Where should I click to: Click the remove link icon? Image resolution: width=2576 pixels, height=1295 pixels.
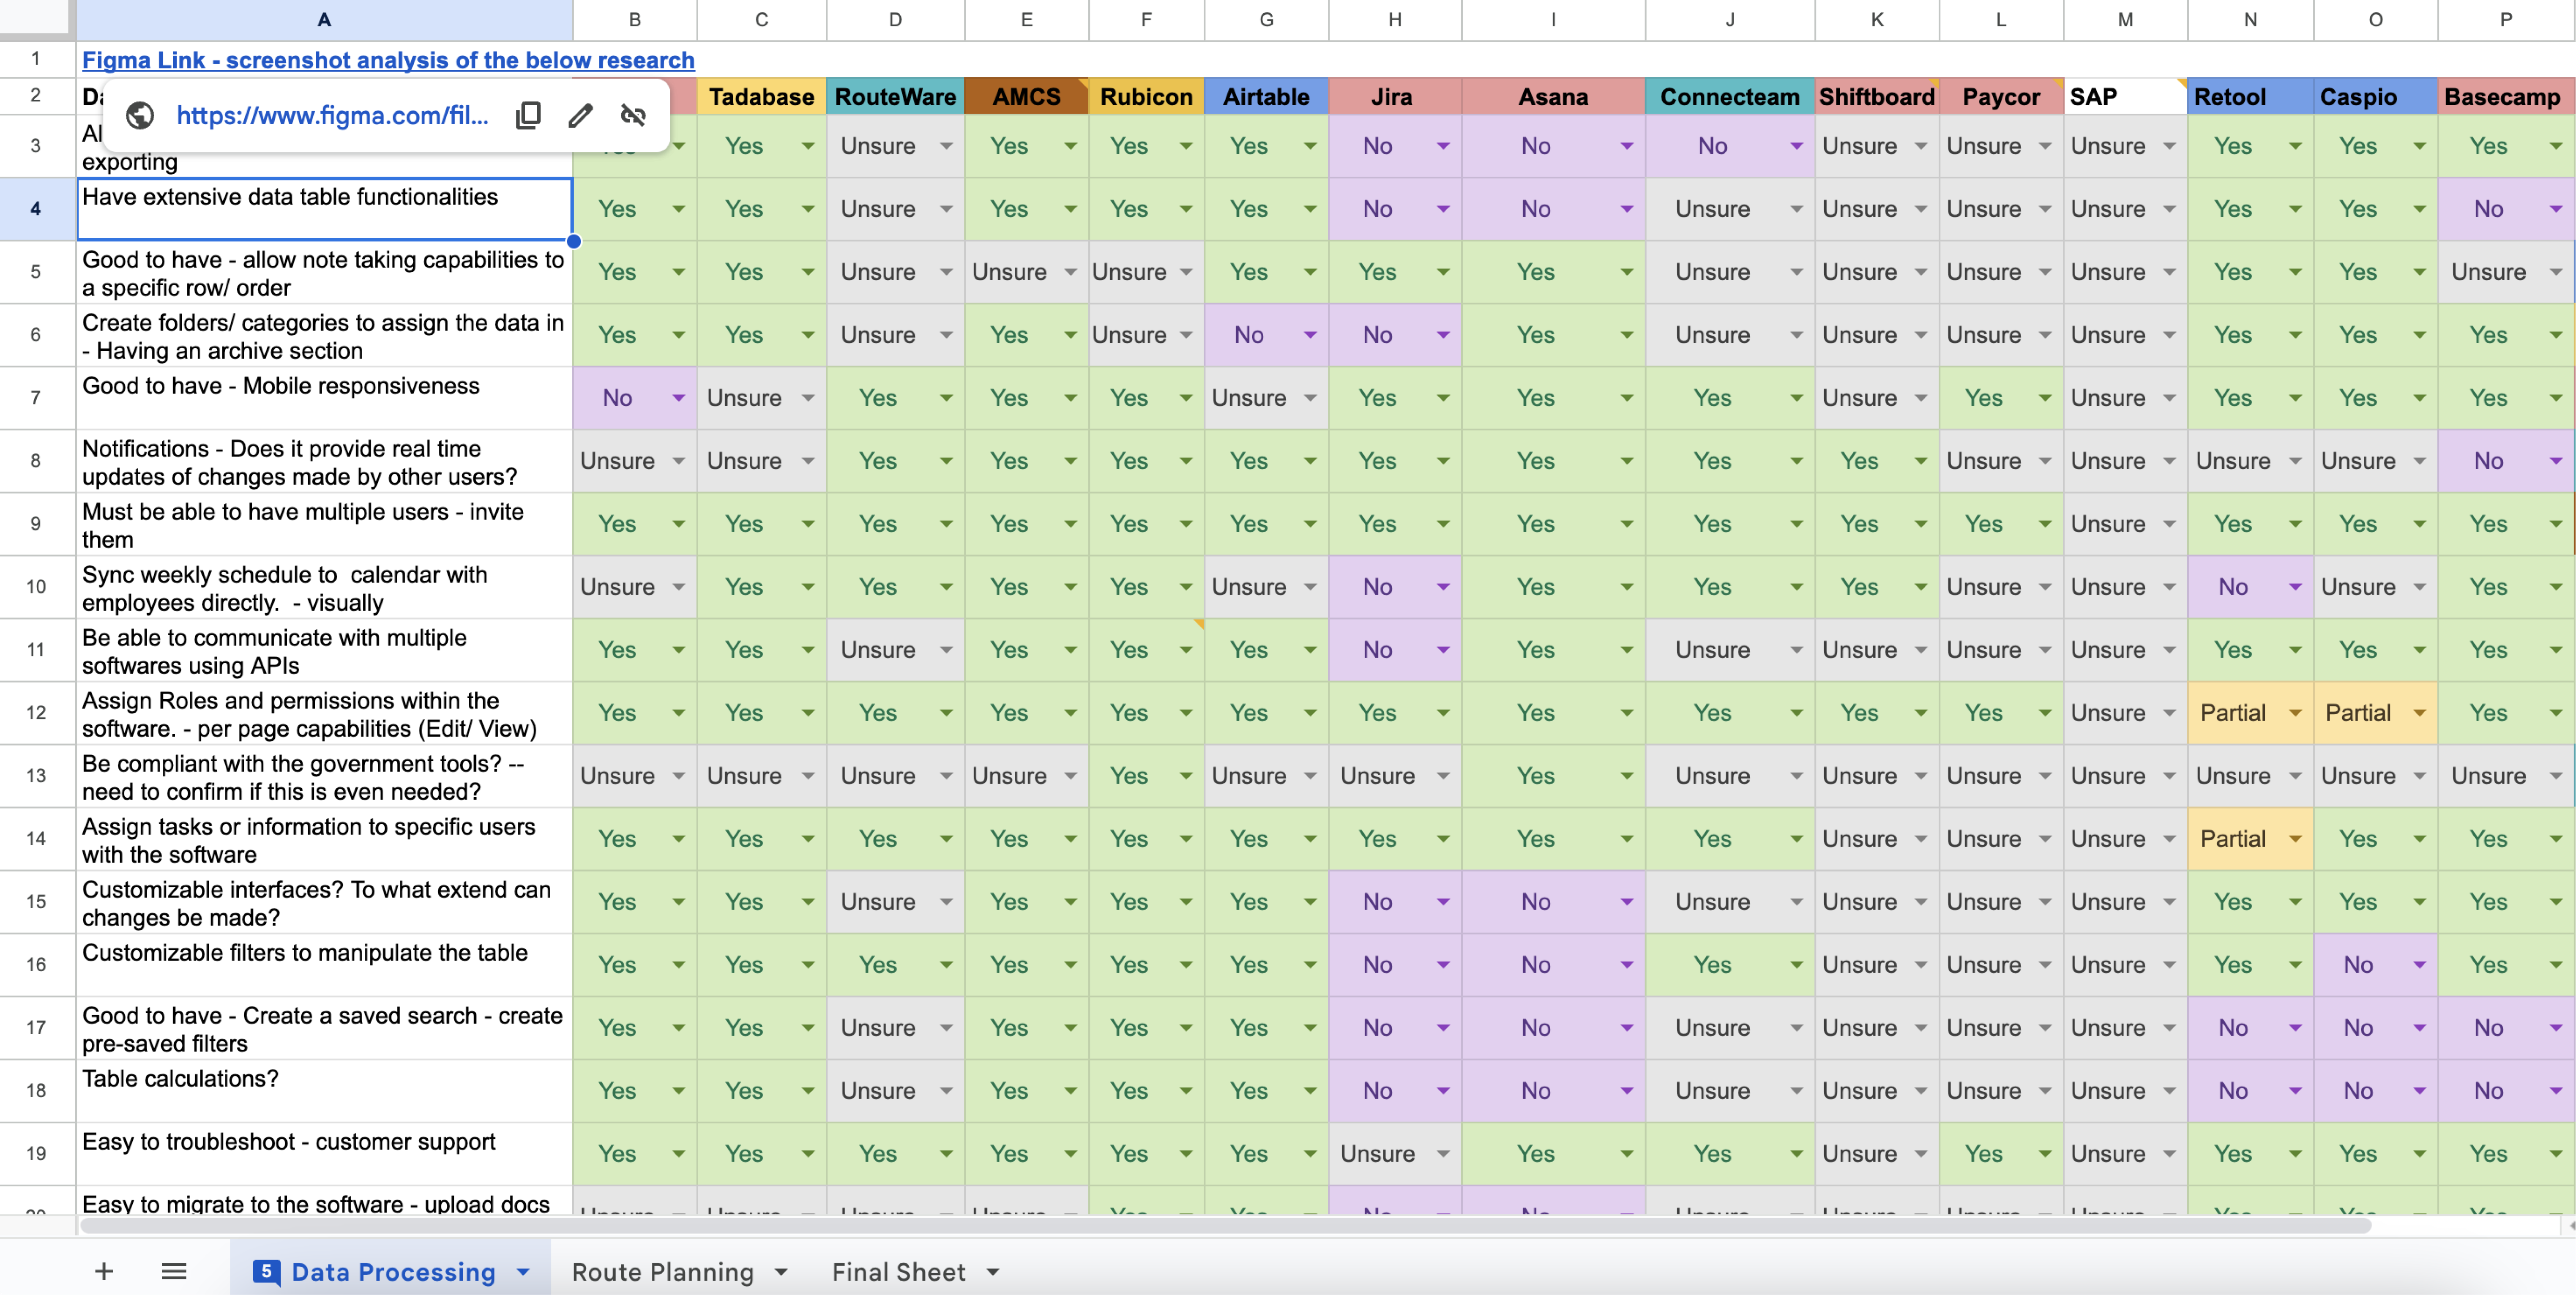tap(633, 116)
